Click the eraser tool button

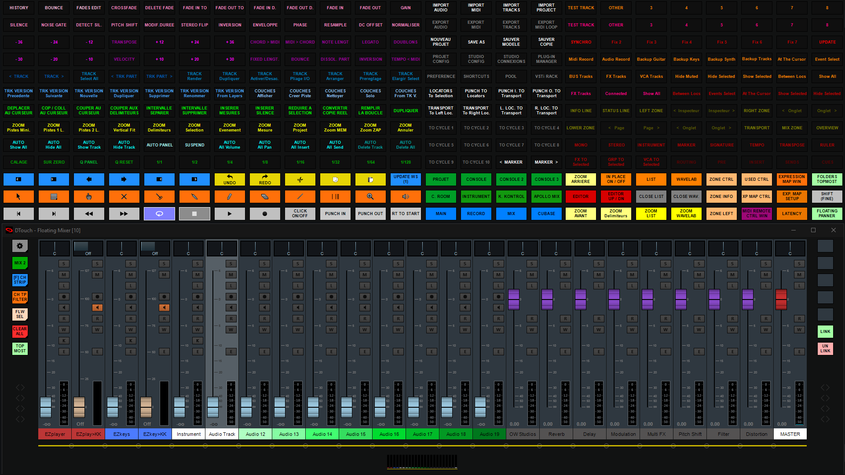pyautogui.click(x=265, y=197)
